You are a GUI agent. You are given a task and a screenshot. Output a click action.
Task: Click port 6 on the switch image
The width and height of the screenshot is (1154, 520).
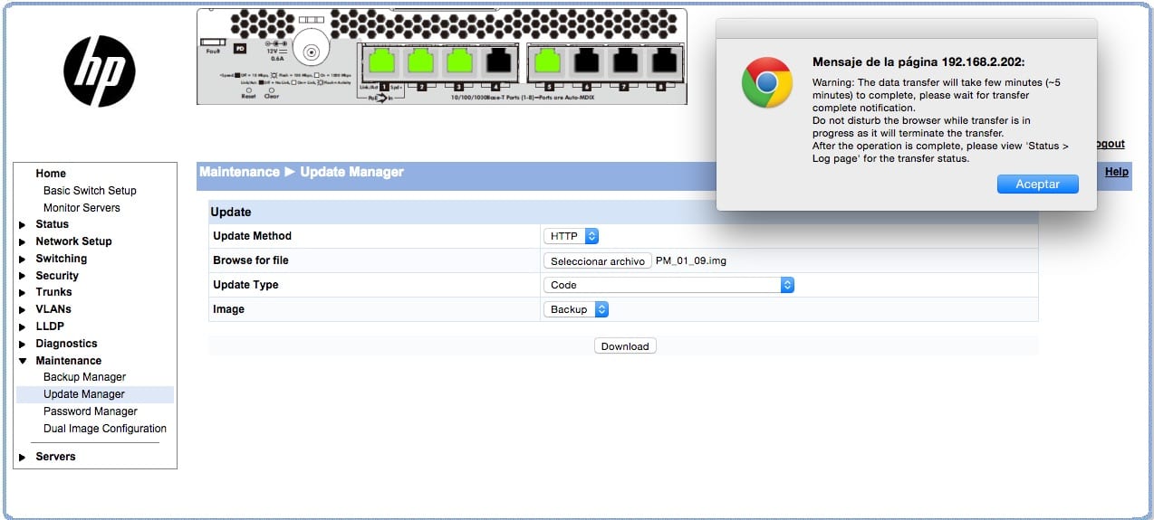pos(587,61)
